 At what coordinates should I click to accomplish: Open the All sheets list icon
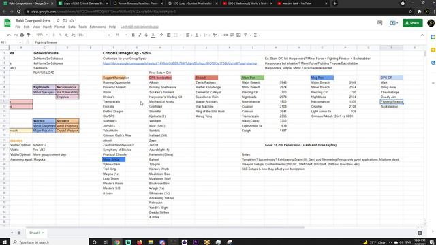(x=19, y=233)
